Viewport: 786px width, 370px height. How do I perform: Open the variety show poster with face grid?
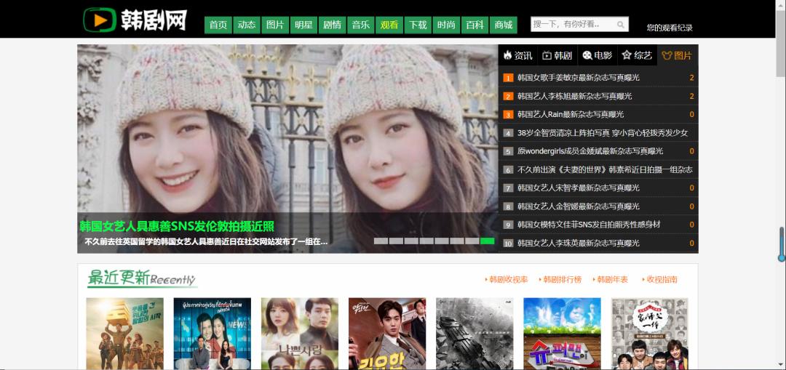[x=650, y=334]
